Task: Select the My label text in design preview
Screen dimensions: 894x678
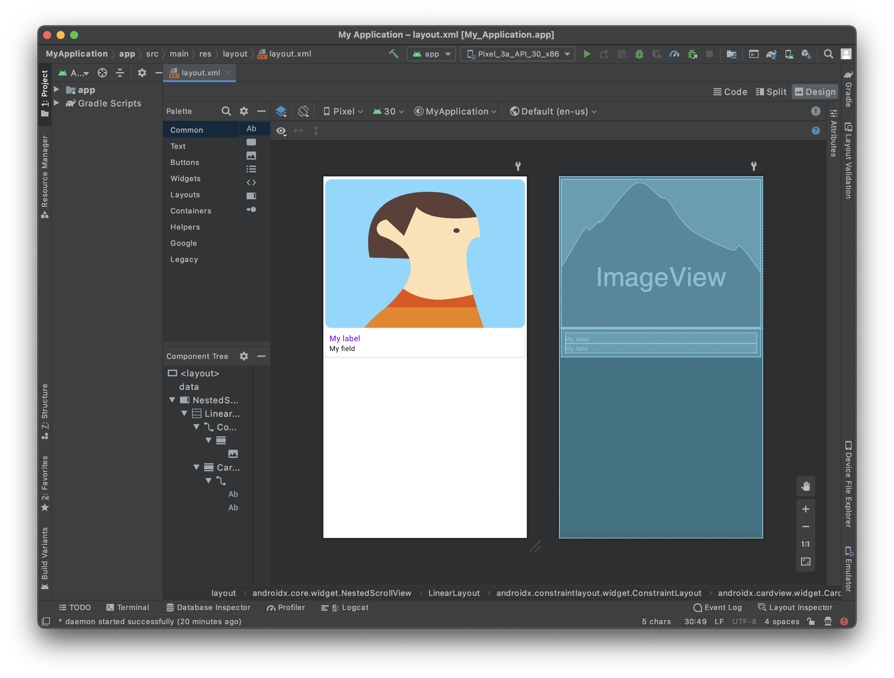Action: tap(344, 338)
